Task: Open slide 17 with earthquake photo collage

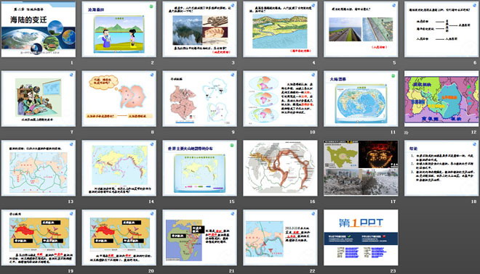Action: pyautogui.click(x=361, y=168)
